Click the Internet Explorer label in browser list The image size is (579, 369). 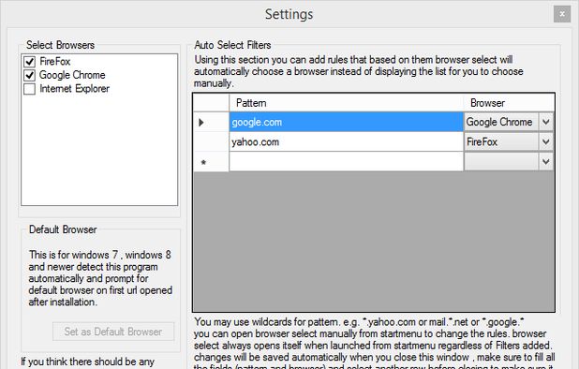pyautogui.click(x=75, y=89)
